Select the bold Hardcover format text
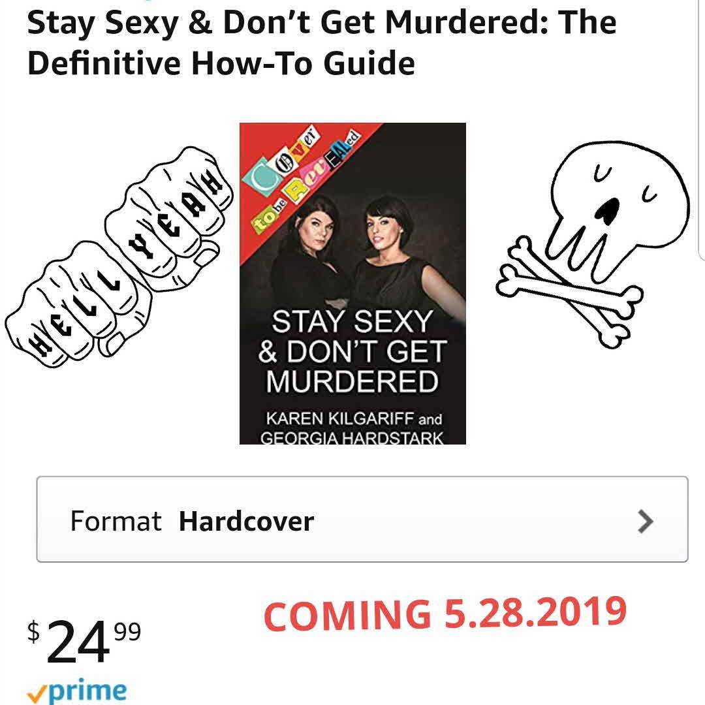The width and height of the screenshot is (705, 705). pyautogui.click(x=246, y=522)
